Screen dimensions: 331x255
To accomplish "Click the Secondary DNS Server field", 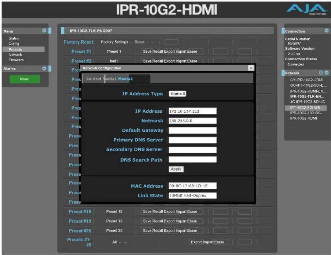I will pos(193,150).
